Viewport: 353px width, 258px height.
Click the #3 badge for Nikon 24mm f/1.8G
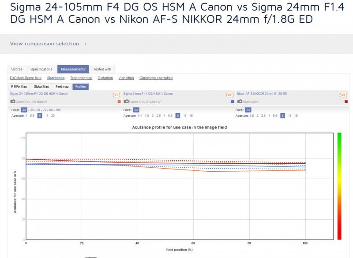pos(343,95)
